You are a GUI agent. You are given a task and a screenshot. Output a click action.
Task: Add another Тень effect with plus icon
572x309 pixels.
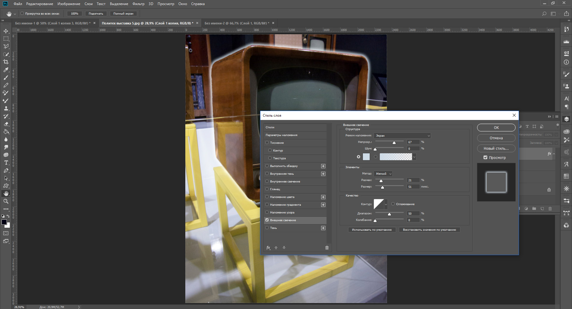tap(323, 228)
